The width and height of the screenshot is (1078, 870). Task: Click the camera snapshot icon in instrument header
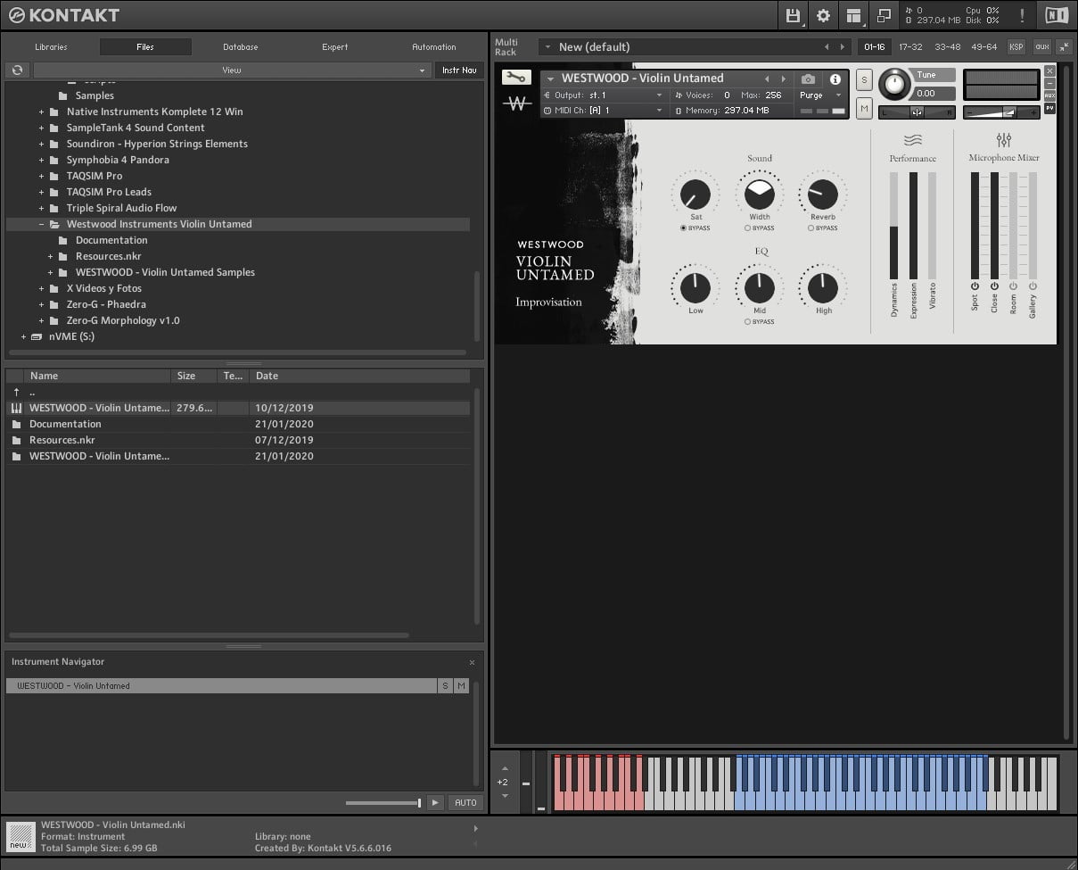click(808, 79)
